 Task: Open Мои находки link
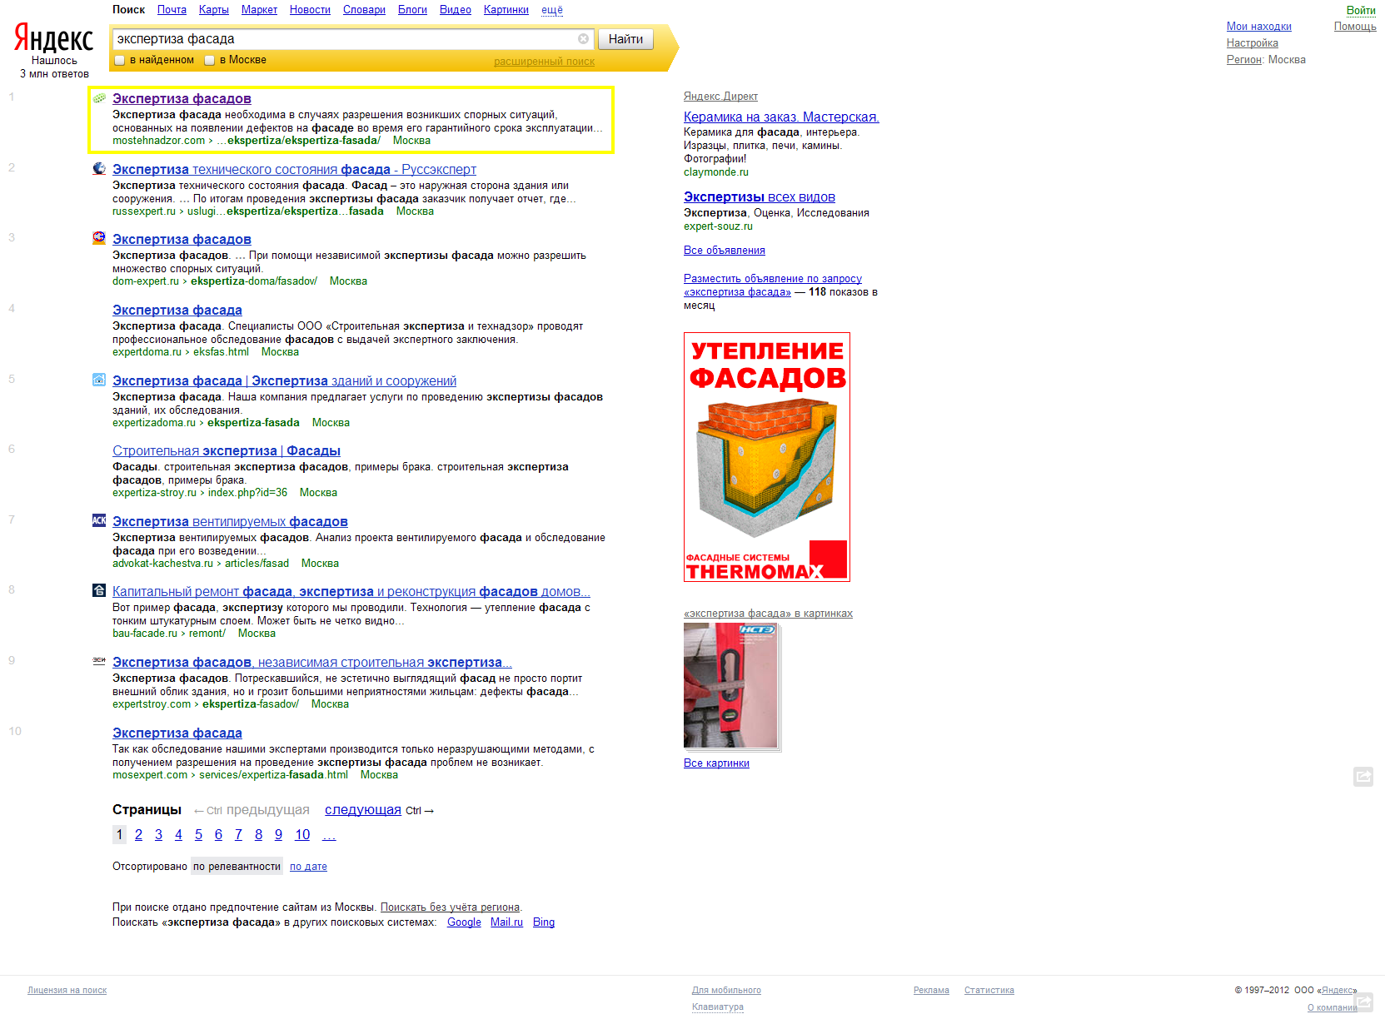[1259, 27]
